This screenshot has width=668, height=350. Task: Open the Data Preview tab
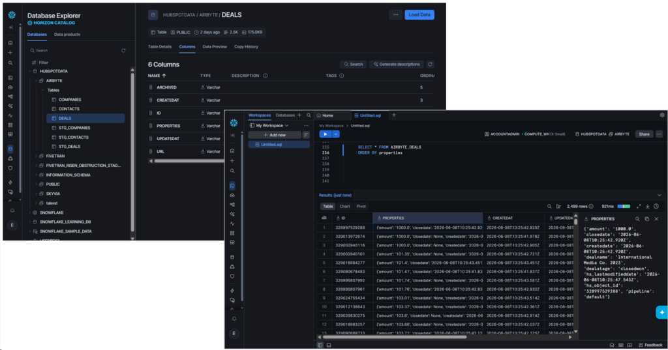(215, 47)
